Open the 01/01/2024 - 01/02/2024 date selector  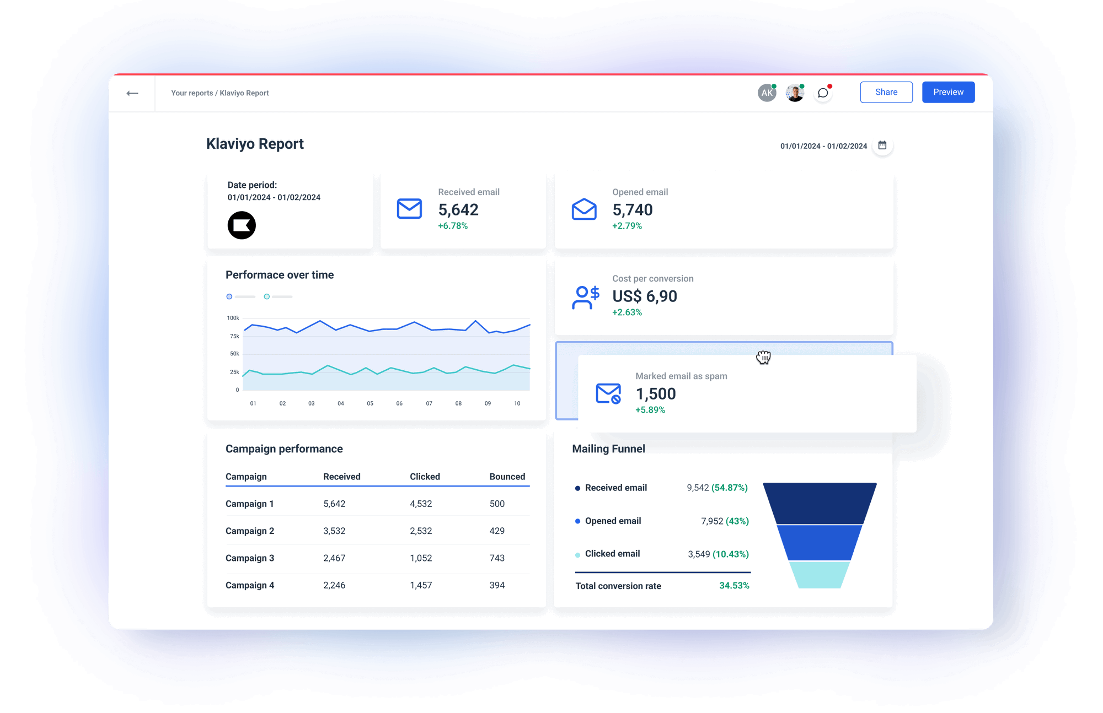823,145
